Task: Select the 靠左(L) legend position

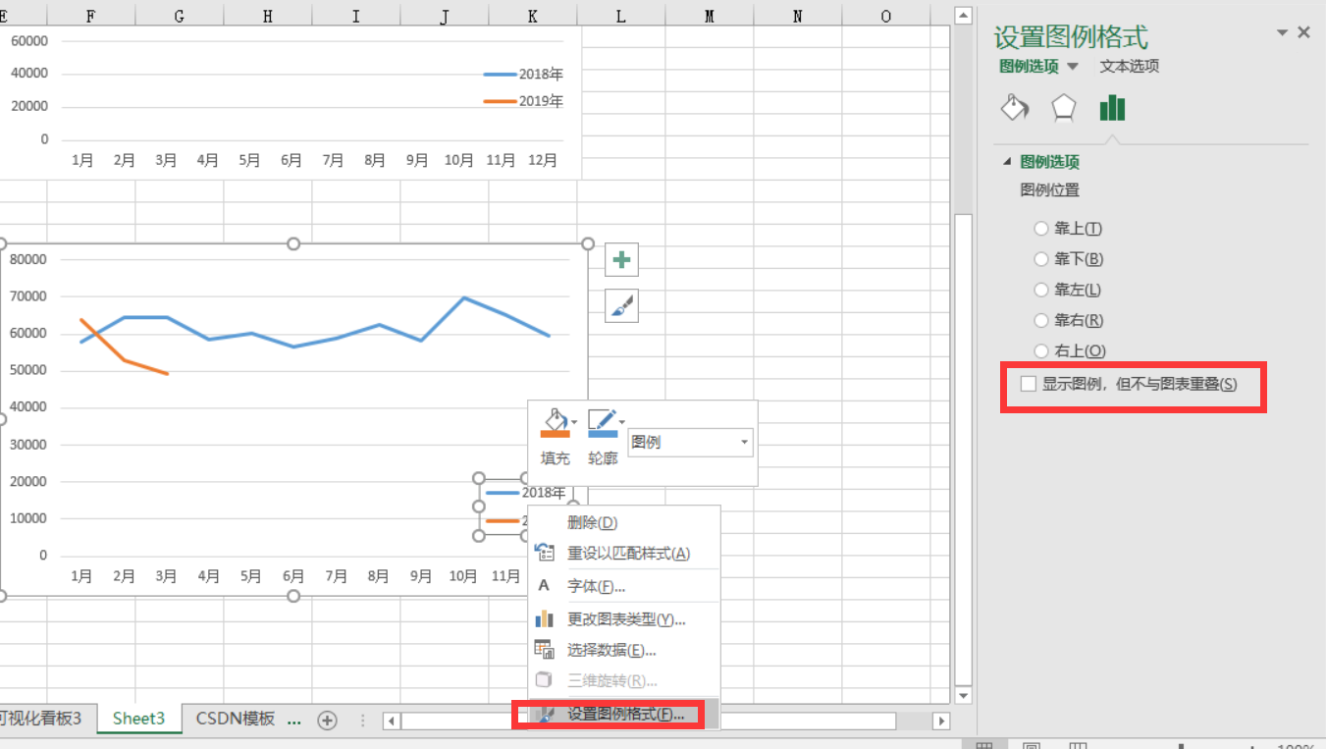Action: (x=1041, y=290)
